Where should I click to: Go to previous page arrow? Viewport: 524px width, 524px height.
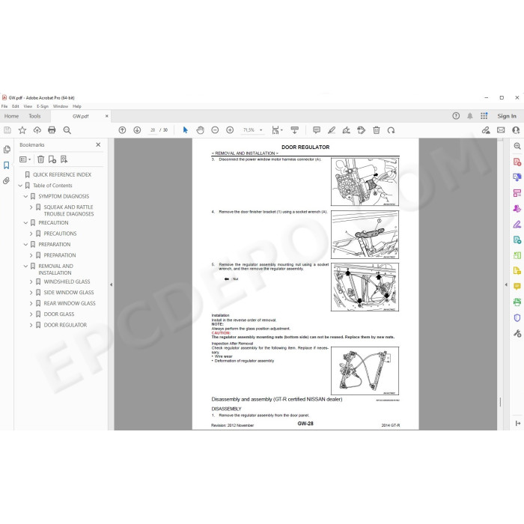point(122,130)
